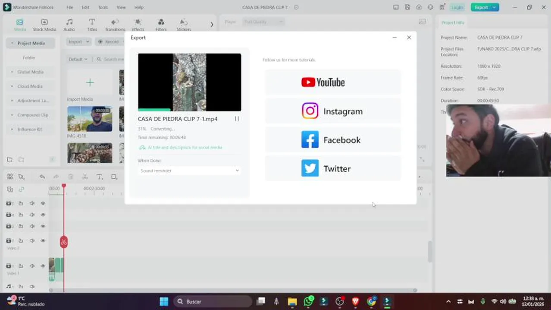Open the Filters tab

[x=161, y=25]
